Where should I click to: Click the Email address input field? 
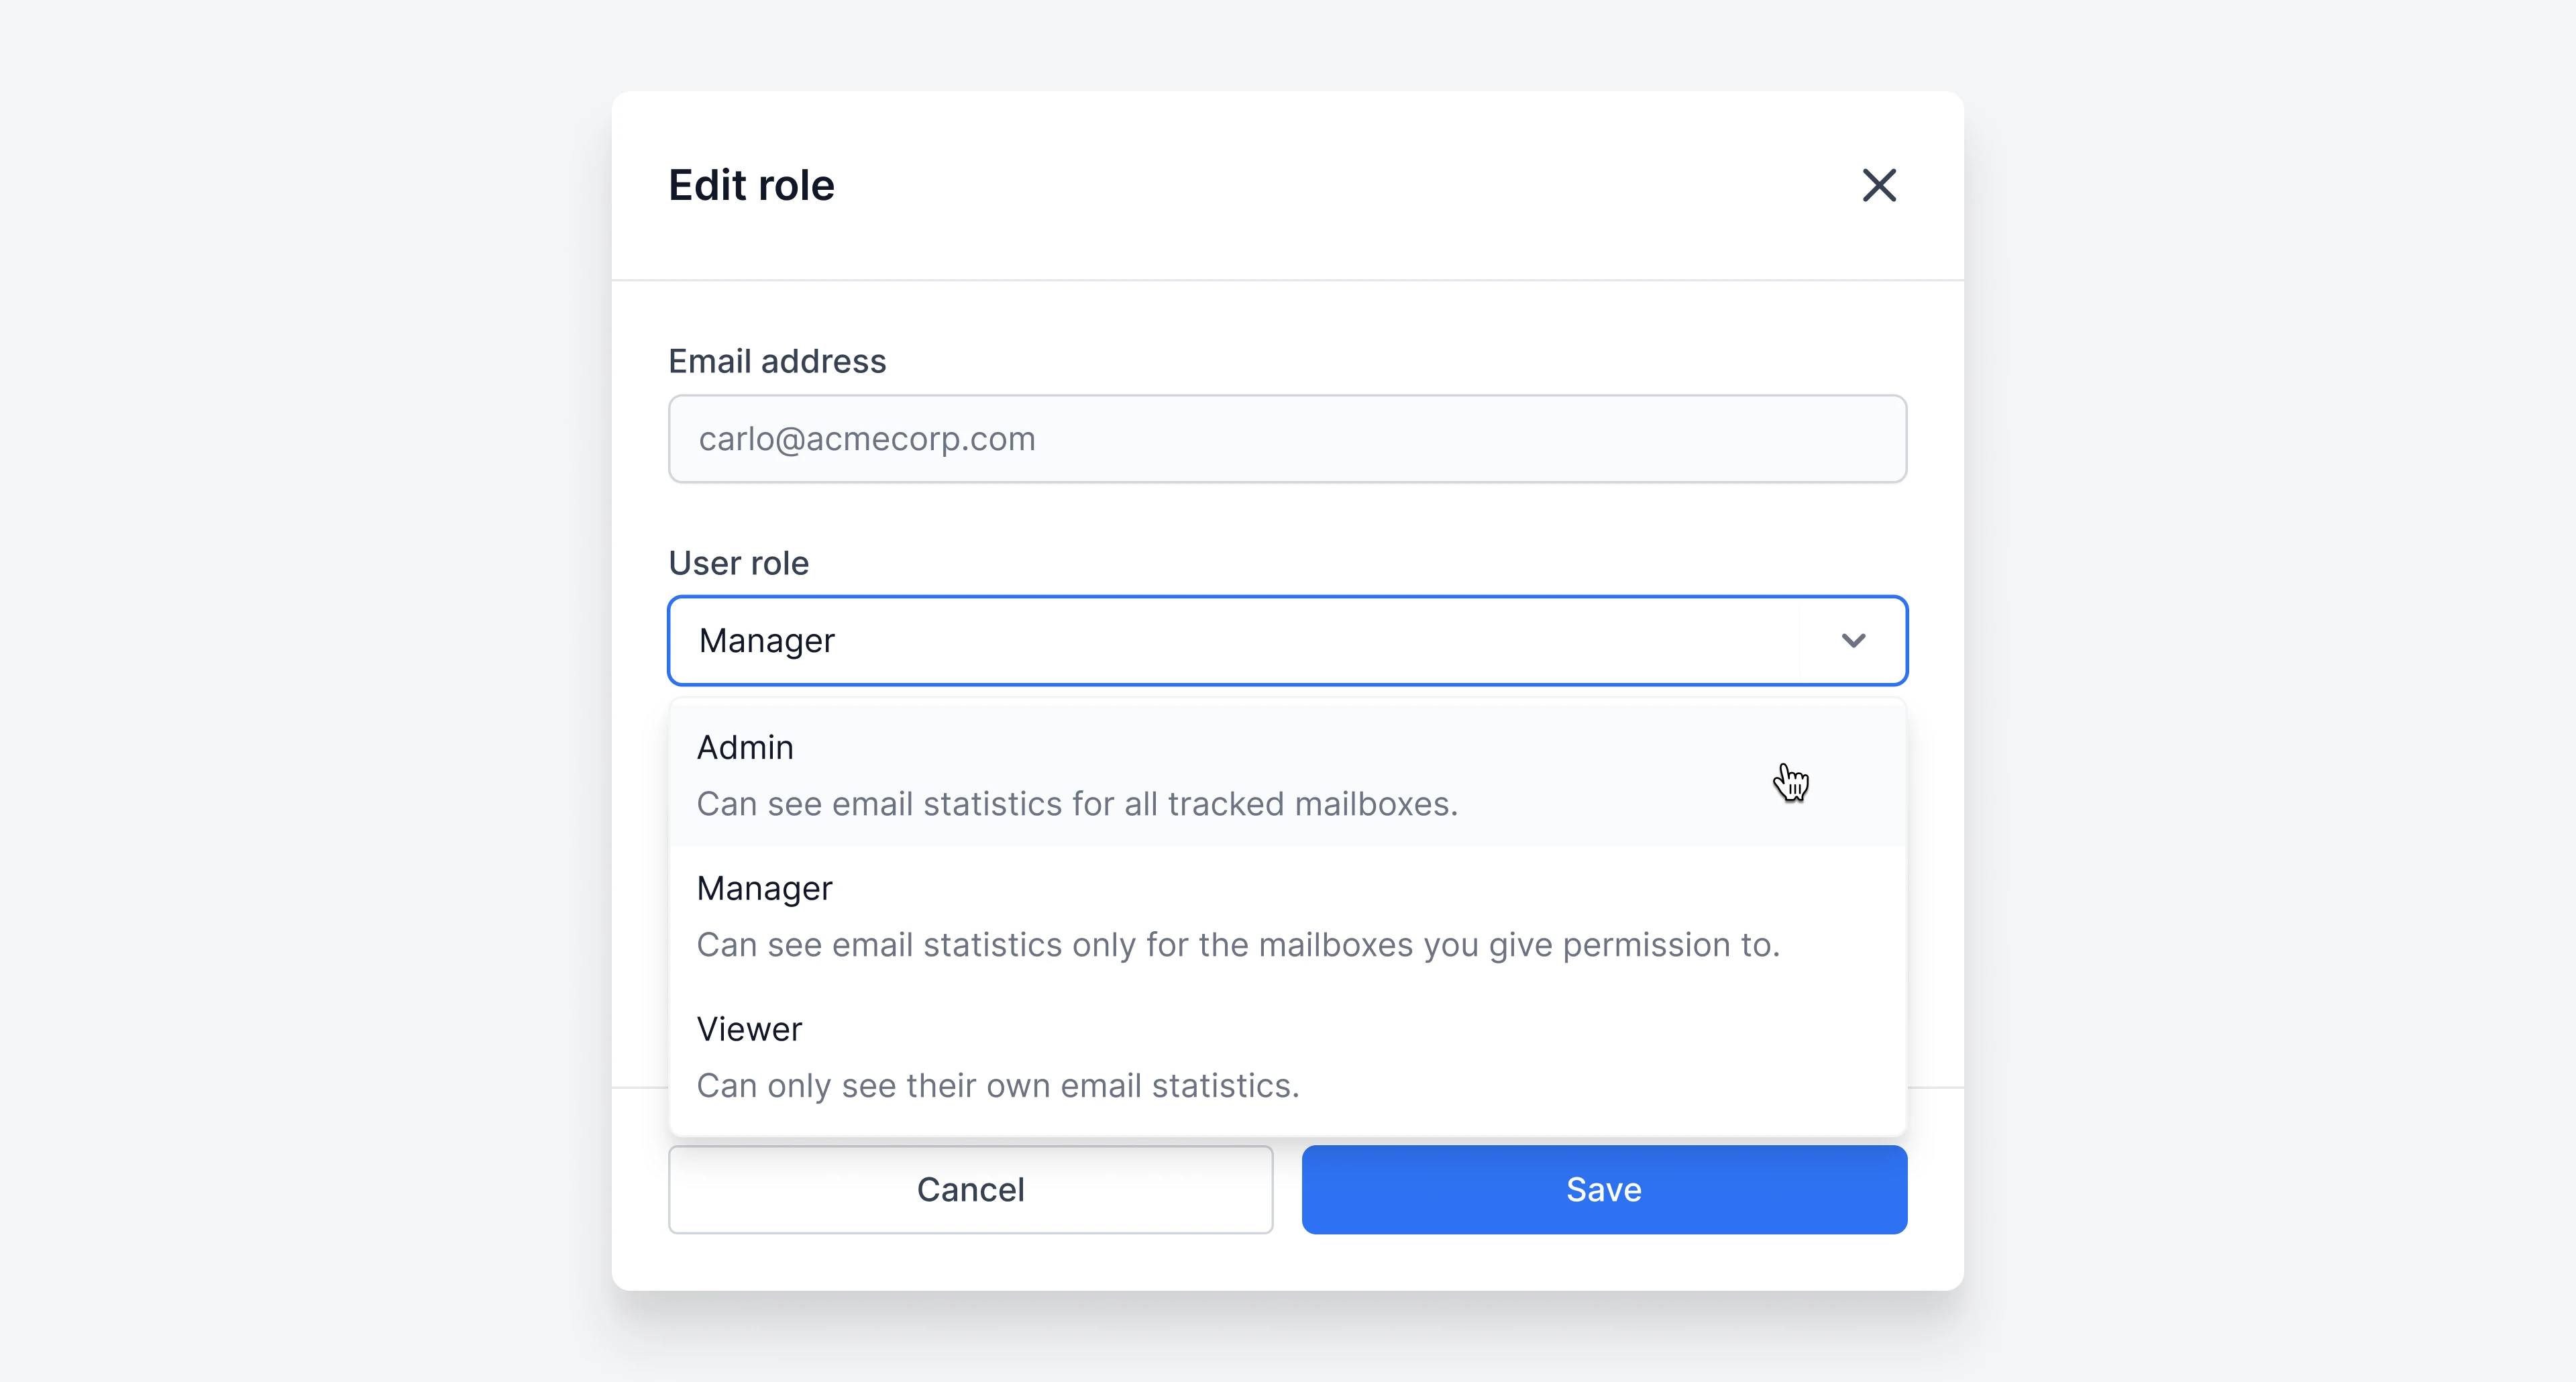(x=1287, y=439)
